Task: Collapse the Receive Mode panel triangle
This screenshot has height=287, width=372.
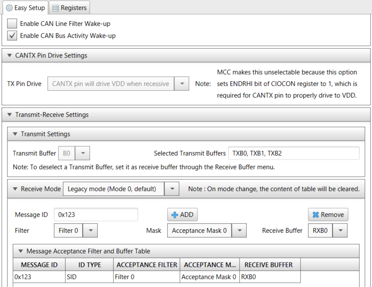Action: 15,189
